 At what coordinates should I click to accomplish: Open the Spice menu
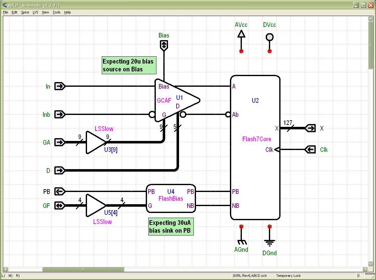pyautogui.click(x=25, y=12)
